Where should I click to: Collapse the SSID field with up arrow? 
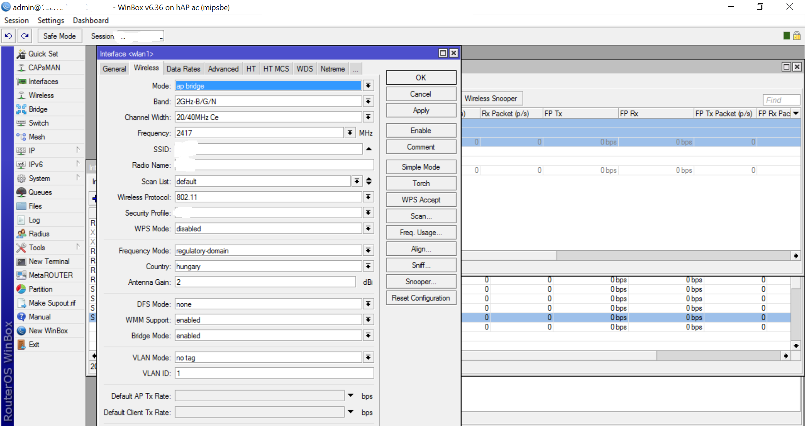pyautogui.click(x=369, y=149)
